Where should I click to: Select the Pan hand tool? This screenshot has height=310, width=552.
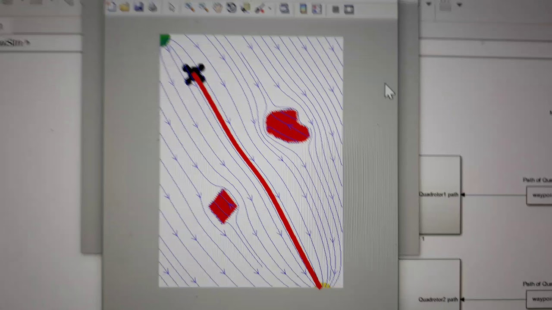click(x=217, y=8)
